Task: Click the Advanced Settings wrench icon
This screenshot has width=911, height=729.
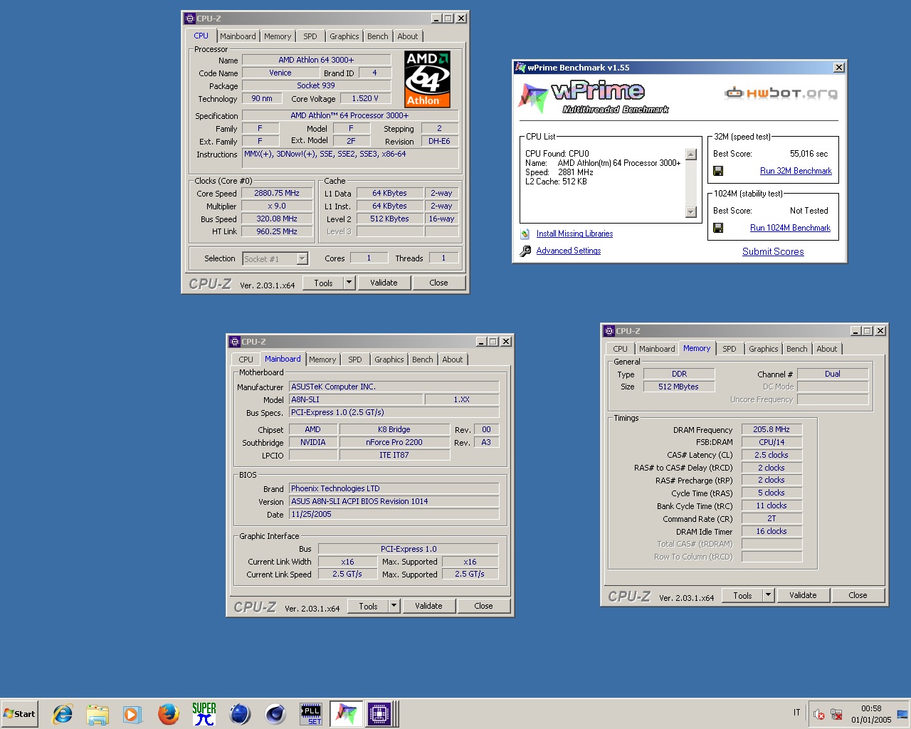Action: 525,251
